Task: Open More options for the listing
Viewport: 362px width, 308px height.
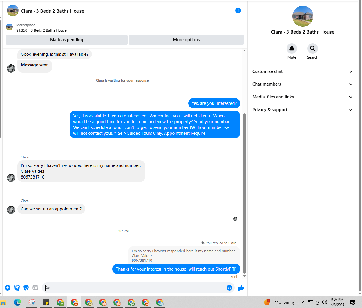Action: coord(186,40)
